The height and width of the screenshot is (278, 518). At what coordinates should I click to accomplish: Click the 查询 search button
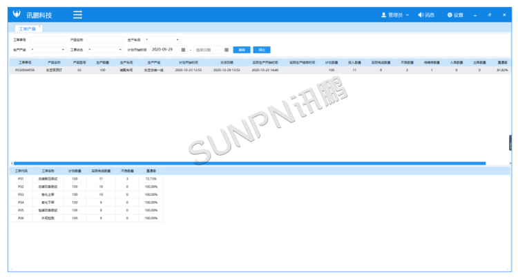pyautogui.click(x=242, y=50)
